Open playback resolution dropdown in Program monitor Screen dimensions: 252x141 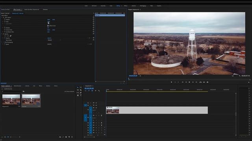pyautogui.click(x=234, y=76)
